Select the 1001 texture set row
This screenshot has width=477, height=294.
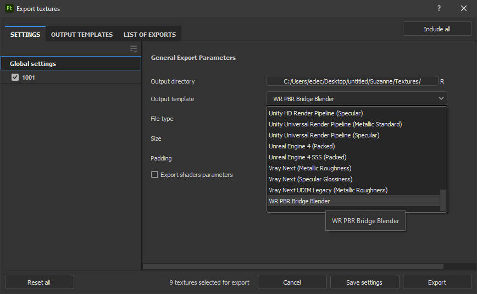71,77
